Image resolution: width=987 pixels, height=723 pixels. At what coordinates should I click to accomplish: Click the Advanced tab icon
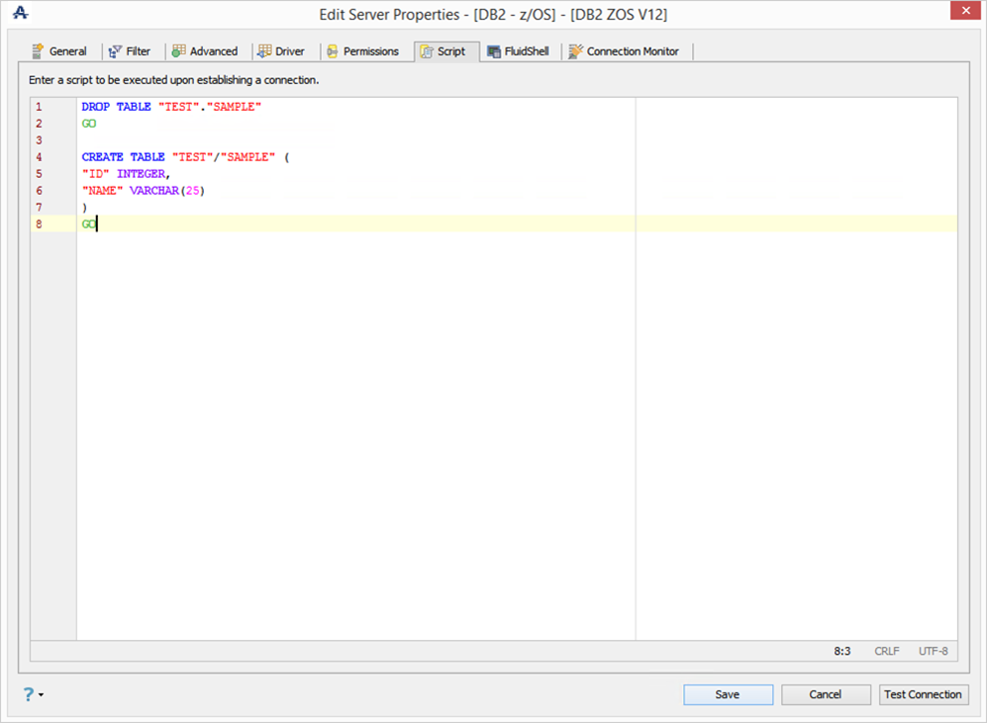(178, 51)
